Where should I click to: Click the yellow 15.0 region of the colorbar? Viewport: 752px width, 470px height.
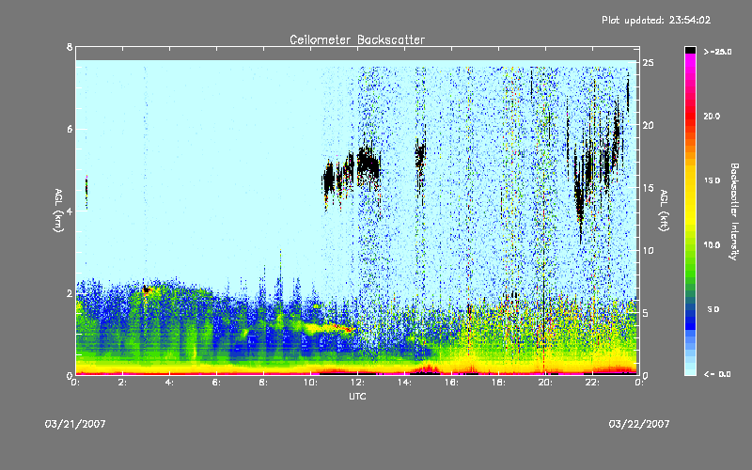pyautogui.click(x=690, y=180)
